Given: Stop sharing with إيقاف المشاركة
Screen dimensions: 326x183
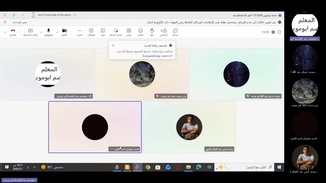Looking at the screenshot, I should click(x=30, y=32).
